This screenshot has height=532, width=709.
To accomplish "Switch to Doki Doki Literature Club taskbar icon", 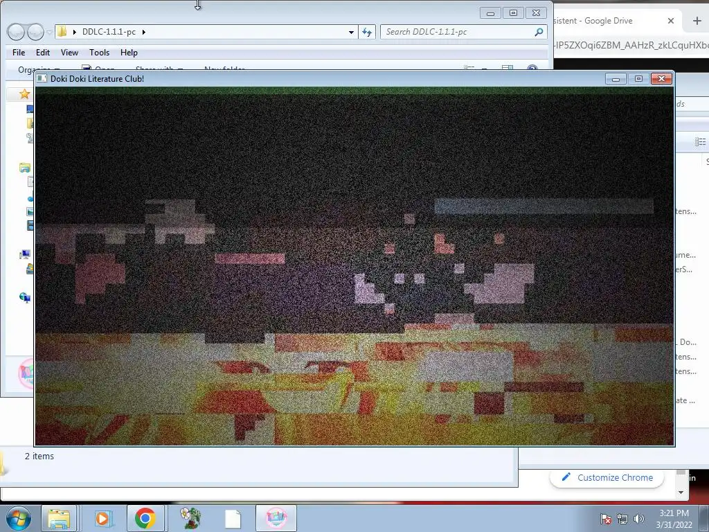I will (x=276, y=518).
